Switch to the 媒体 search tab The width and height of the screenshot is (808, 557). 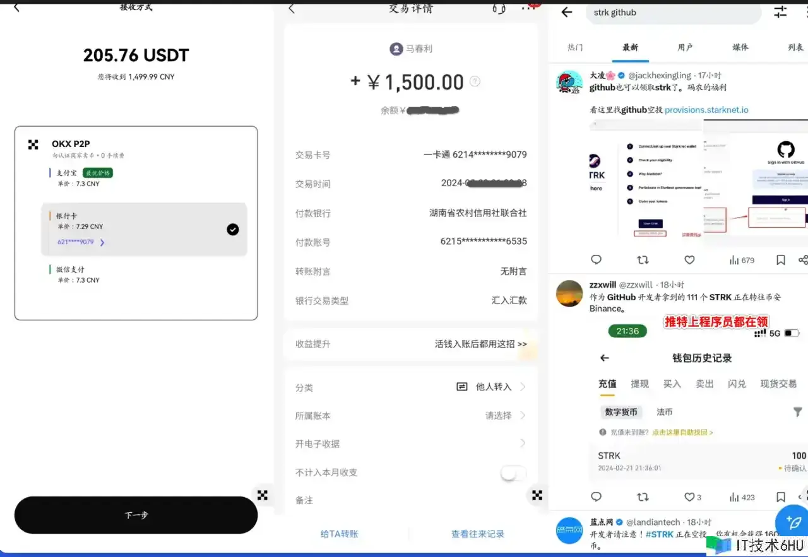(740, 47)
